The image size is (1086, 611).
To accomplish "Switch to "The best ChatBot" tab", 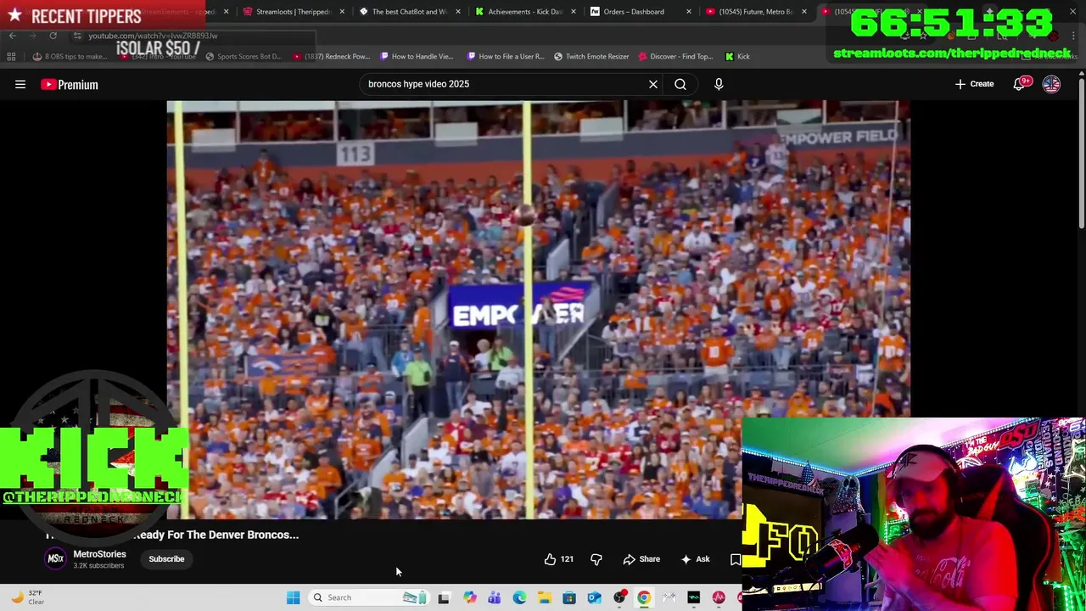I will [x=409, y=12].
